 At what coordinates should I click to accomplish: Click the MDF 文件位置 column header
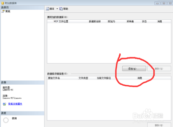61,21
